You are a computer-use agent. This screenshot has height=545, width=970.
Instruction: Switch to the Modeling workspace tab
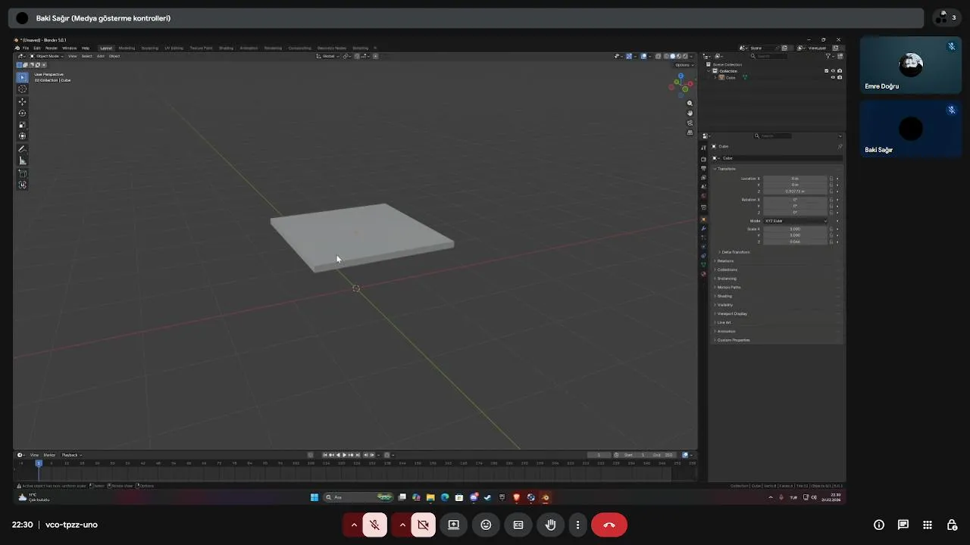pos(127,48)
